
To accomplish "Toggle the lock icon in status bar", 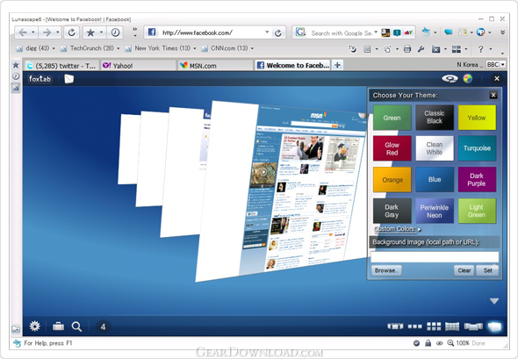I will pyautogui.click(x=428, y=343).
